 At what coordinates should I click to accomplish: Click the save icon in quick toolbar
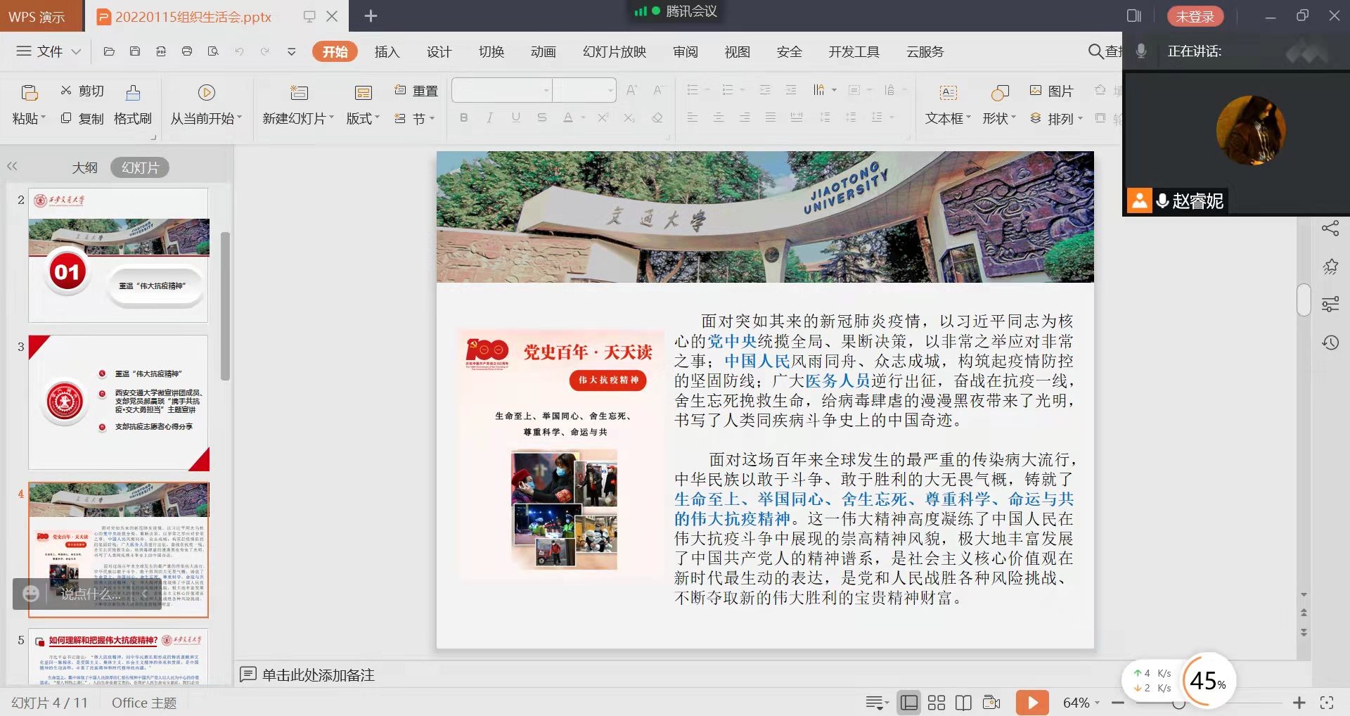(x=135, y=51)
